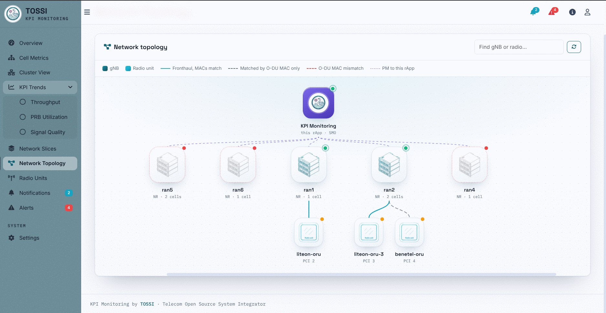Screen dimensions: 606x313
Task: Select the ran2 gNB node icon
Action: (x=389, y=165)
